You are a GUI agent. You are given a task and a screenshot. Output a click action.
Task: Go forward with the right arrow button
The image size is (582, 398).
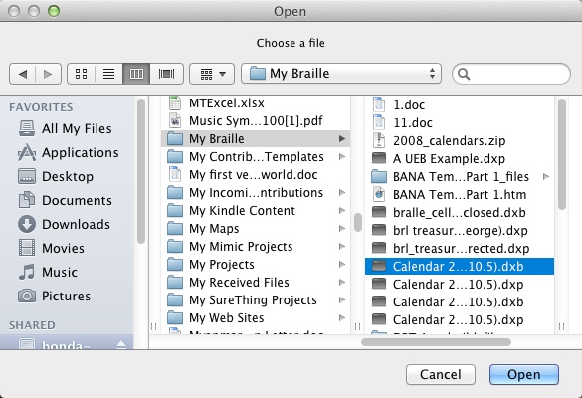(x=48, y=74)
